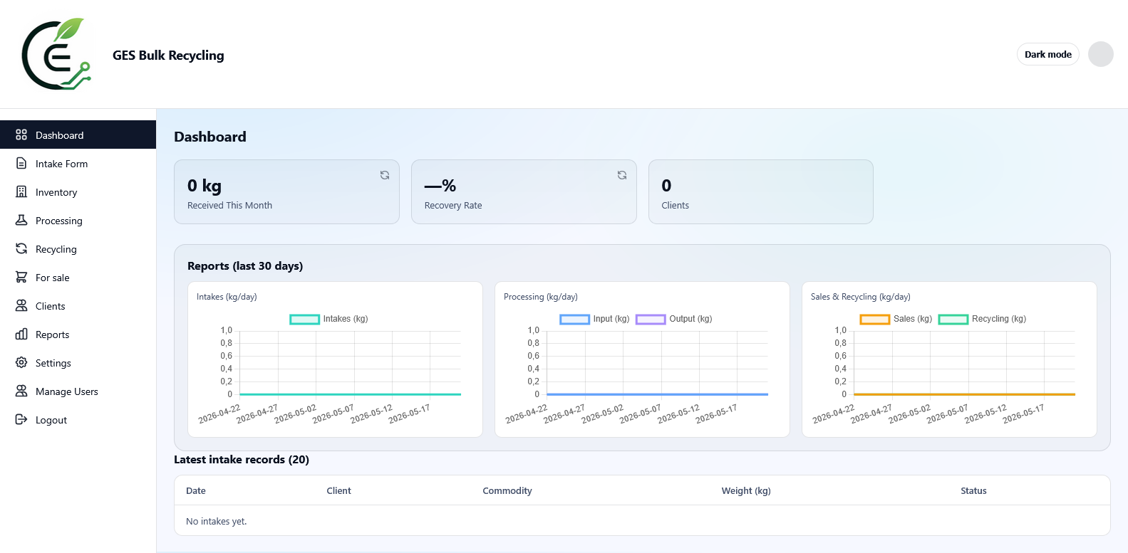Click the GES leaf logo
1128x553 pixels.
[56, 54]
